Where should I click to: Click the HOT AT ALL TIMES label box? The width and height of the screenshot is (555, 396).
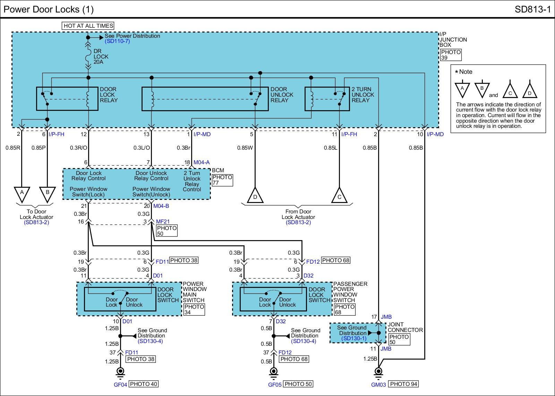pyautogui.click(x=88, y=26)
